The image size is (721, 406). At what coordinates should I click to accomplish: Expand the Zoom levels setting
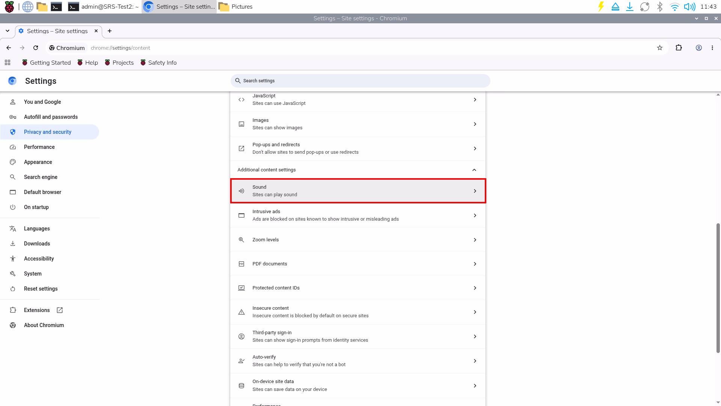pos(358,240)
